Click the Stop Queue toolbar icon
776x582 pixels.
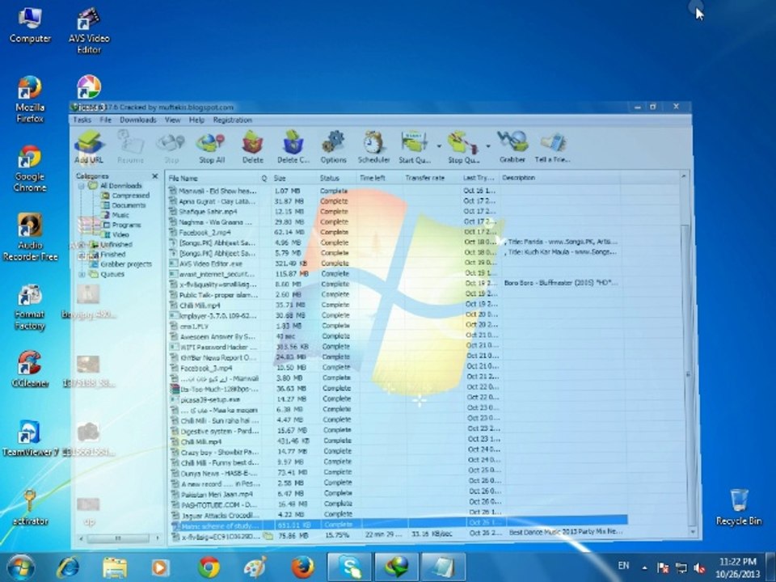click(464, 147)
